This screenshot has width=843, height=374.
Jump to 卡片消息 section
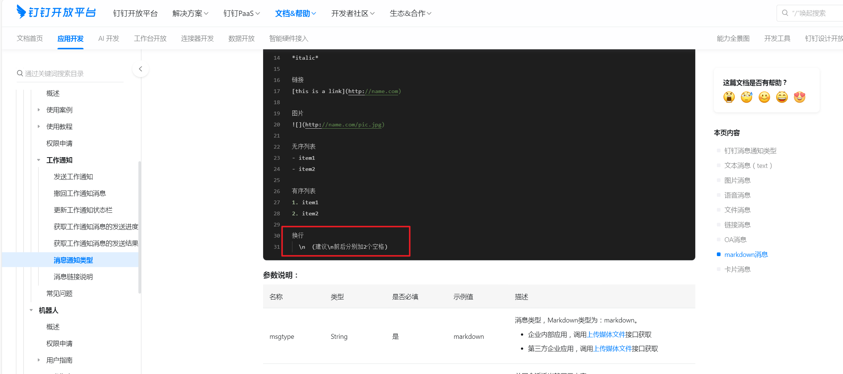[x=737, y=269]
